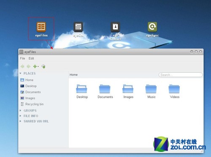The width and height of the screenshot is (211, 157).
Task: Select Images in the Places sidebar
Action: 28,98
